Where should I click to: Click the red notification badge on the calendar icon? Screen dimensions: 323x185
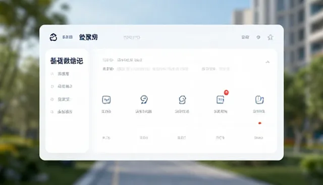pyautogui.click(x=226, y=92)
